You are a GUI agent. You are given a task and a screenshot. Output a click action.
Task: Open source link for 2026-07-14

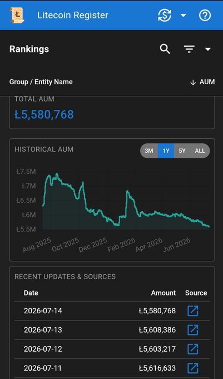pyautogui.click(x=193, y=311)
